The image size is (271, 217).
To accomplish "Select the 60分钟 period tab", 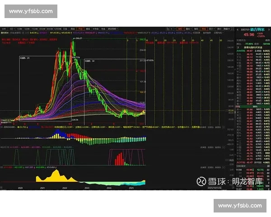I will (50, 29).
